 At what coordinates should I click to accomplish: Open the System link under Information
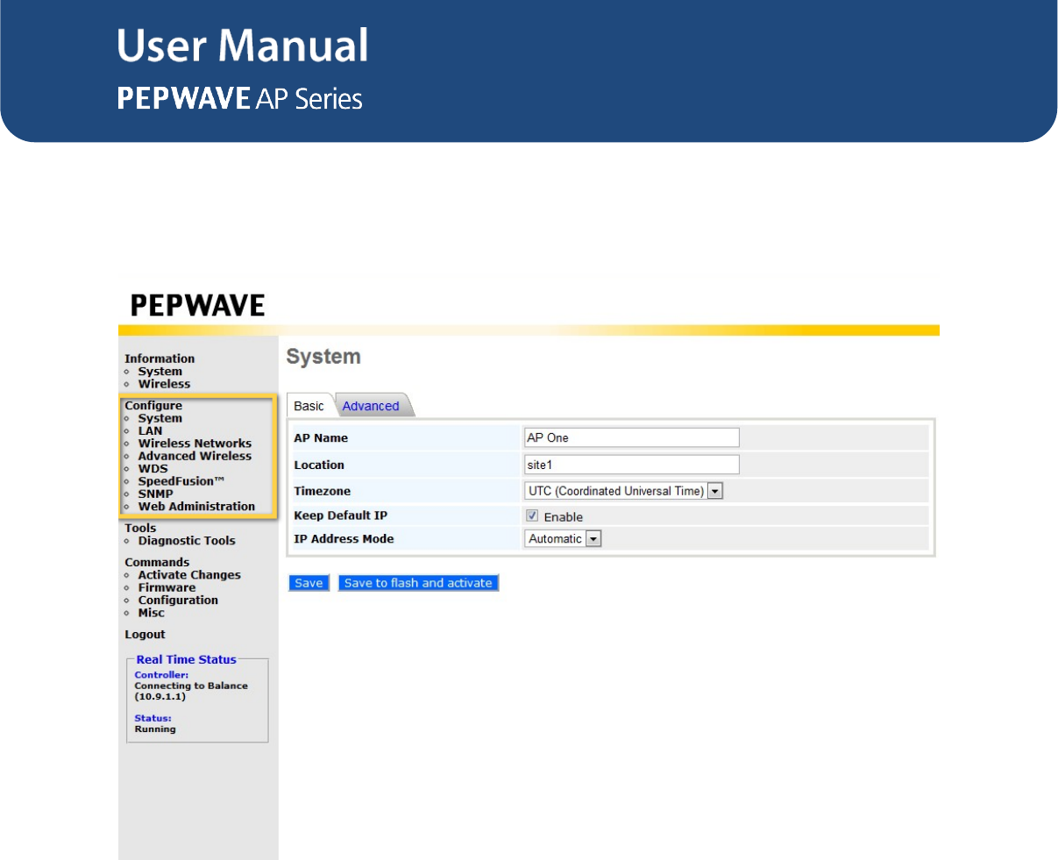(160, 372)
